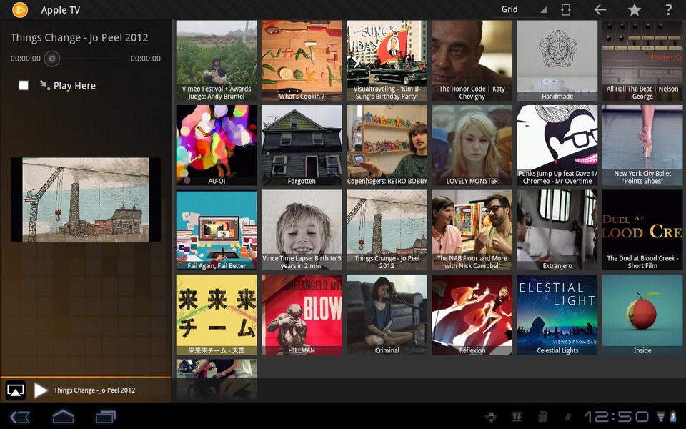Screen dimensions: 686x429
Task: Open the Criminal video thumbnail
Action: click(387, 315)
